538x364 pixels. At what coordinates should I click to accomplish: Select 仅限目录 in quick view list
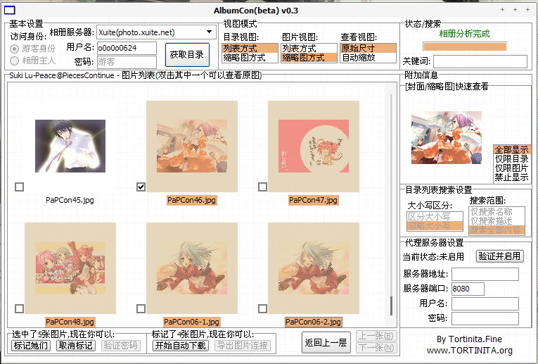tap(511, 159)
